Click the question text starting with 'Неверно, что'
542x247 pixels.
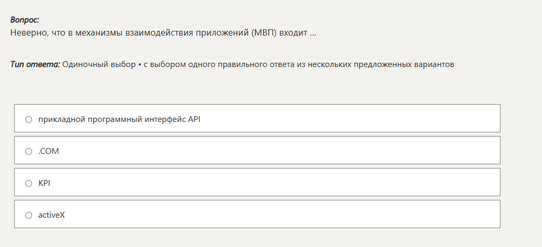pyautogui.click(x=163, y=33)
